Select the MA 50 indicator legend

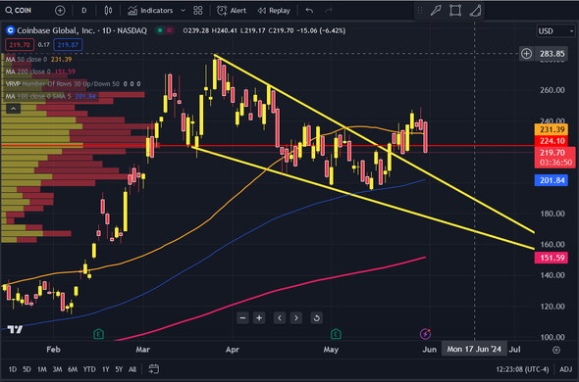(x=39, y=59)
